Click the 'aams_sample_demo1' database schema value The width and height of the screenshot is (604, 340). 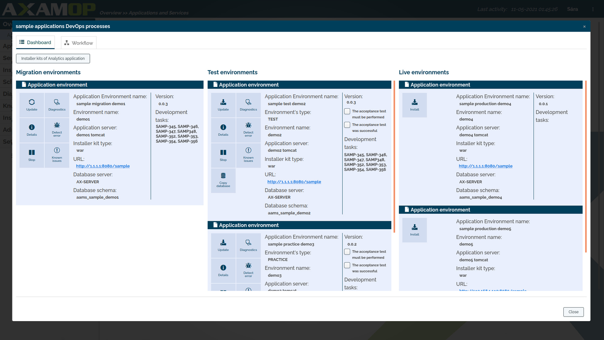(97, 197)
